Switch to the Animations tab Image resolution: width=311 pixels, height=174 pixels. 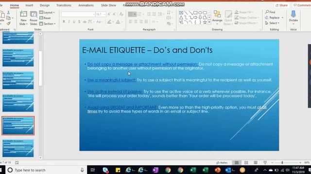pos(86,5)
